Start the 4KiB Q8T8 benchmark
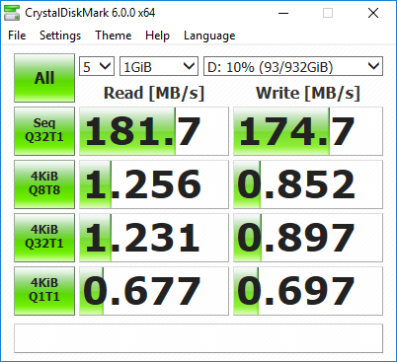Image resolution: width=397 pixels, height=362 pixels. 44,184
